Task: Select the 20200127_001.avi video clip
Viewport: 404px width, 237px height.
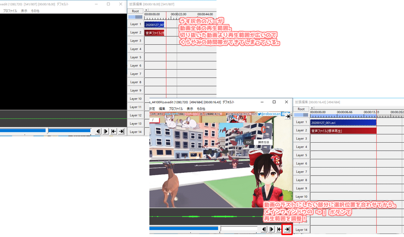Action: (x=343, y=123)
